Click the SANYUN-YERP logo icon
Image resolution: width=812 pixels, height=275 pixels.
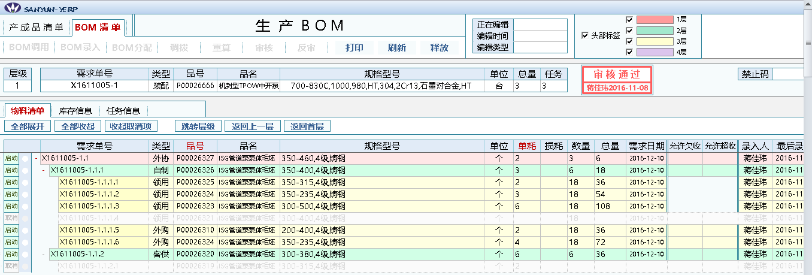(13, 8)
